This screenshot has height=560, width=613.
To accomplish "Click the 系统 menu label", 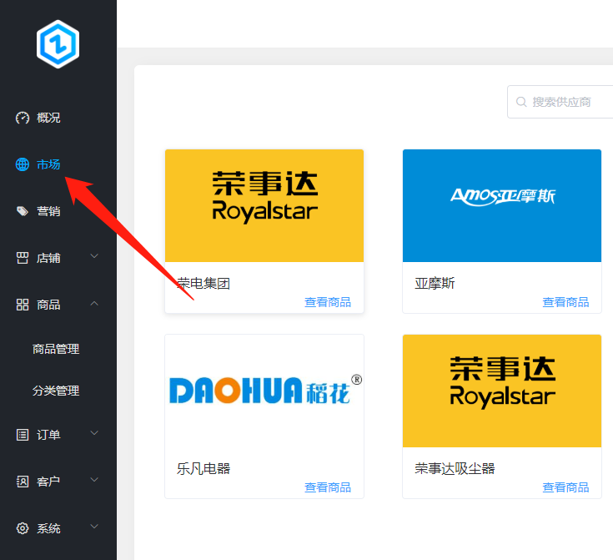I will click(x=48, y=528).
